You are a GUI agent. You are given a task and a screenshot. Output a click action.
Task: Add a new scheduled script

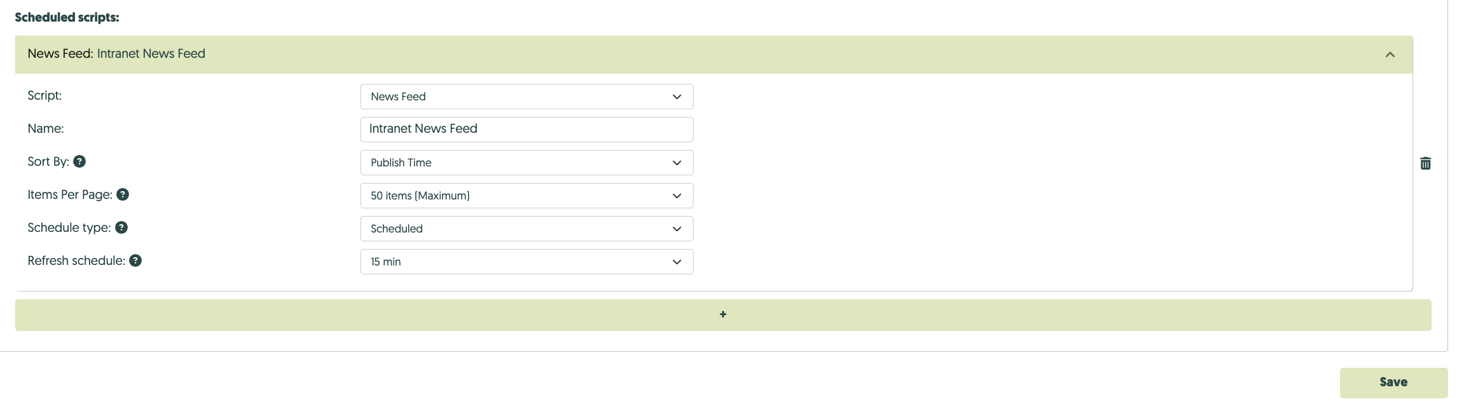click(x=723, y=314)
